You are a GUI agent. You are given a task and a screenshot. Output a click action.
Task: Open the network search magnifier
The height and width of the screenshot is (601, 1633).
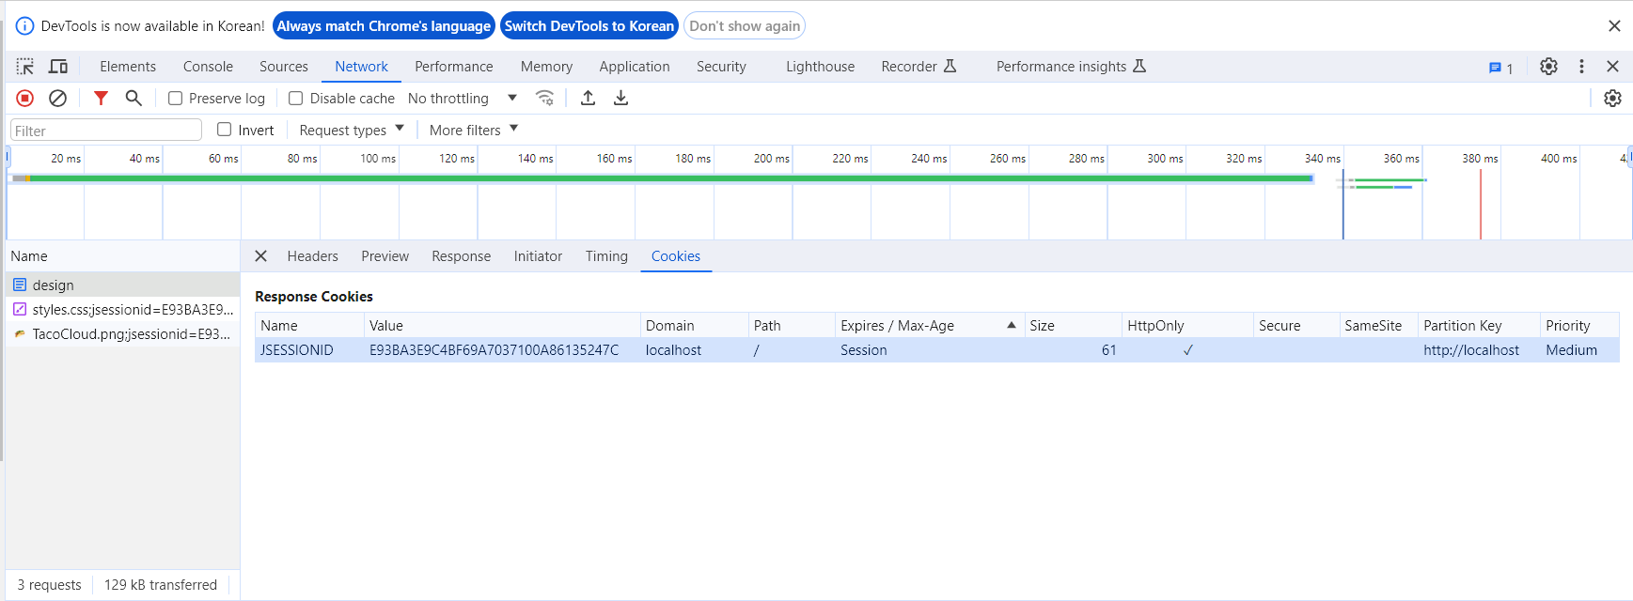point(133,98)
